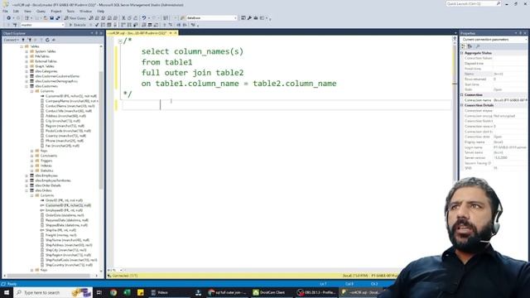The image size is (530, 298).
Task: Click the Refresh icon in Object Explorer
Action: 47,40
